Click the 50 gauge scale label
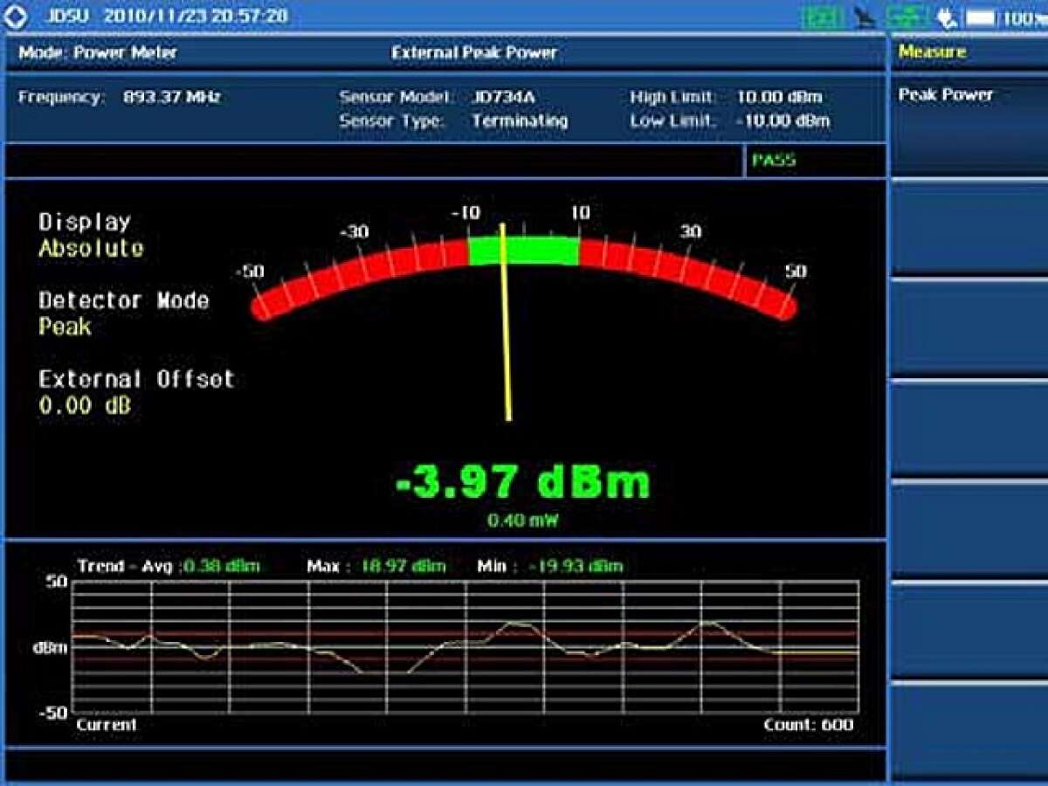1048x786 pixels. 796,272
